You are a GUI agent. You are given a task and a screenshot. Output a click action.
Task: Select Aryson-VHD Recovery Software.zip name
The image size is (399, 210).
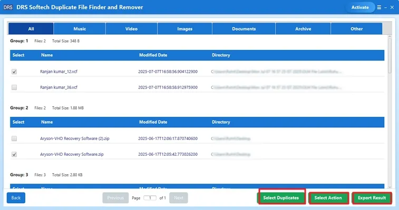pyautogui.click(x=72, y=154)
